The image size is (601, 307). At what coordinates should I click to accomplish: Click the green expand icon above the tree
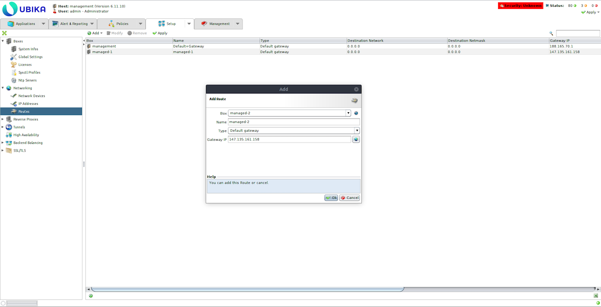click(4, 33)
